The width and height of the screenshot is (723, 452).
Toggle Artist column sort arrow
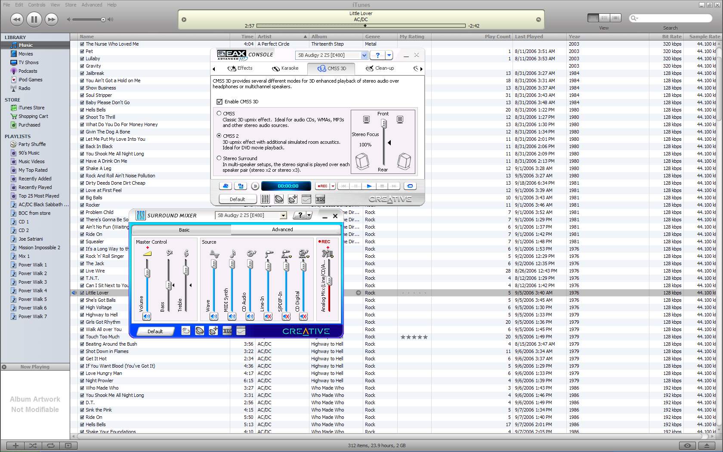pyautogui.click(x=305, y=37)
